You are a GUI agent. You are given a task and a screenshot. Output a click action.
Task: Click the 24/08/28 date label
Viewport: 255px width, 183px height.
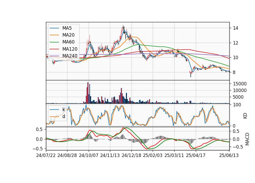(x=67, y=155)
